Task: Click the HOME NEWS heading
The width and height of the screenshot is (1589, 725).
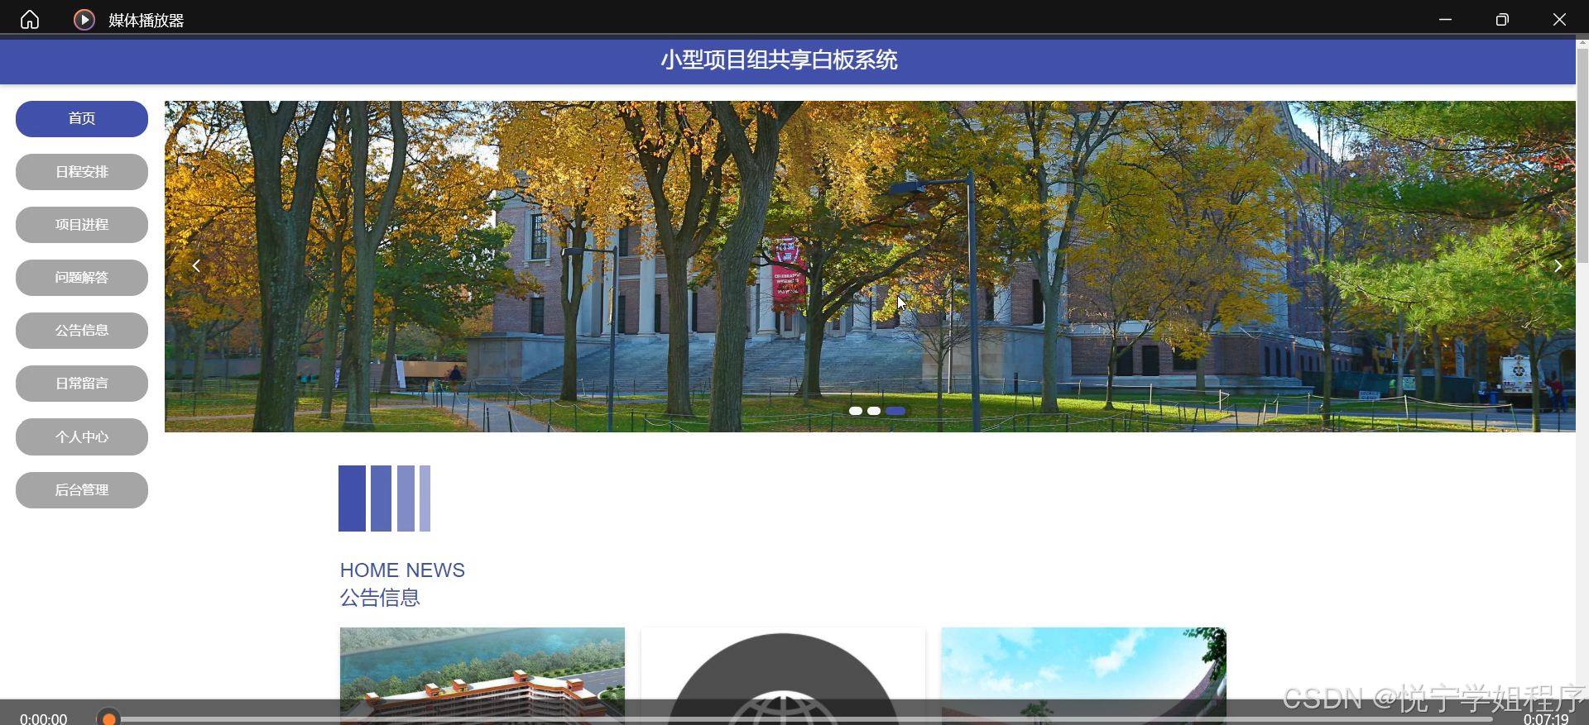Action: coord(402,570)
